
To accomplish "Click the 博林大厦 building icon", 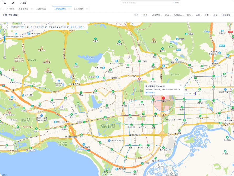I will click(23, 95).
